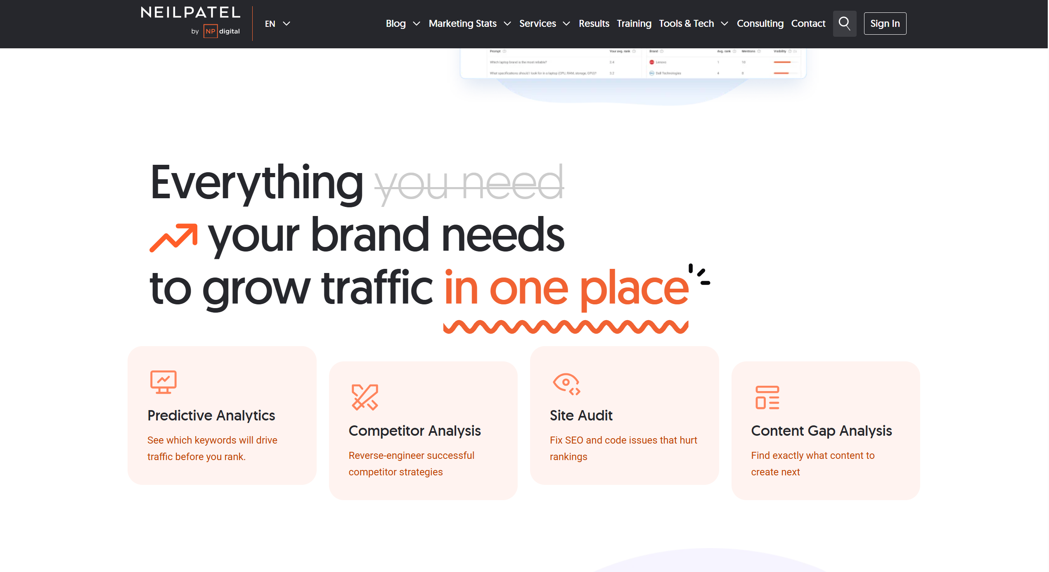Click the Sign In button
Viewport: 1049px width, 572px height.
tap(886, 24)
